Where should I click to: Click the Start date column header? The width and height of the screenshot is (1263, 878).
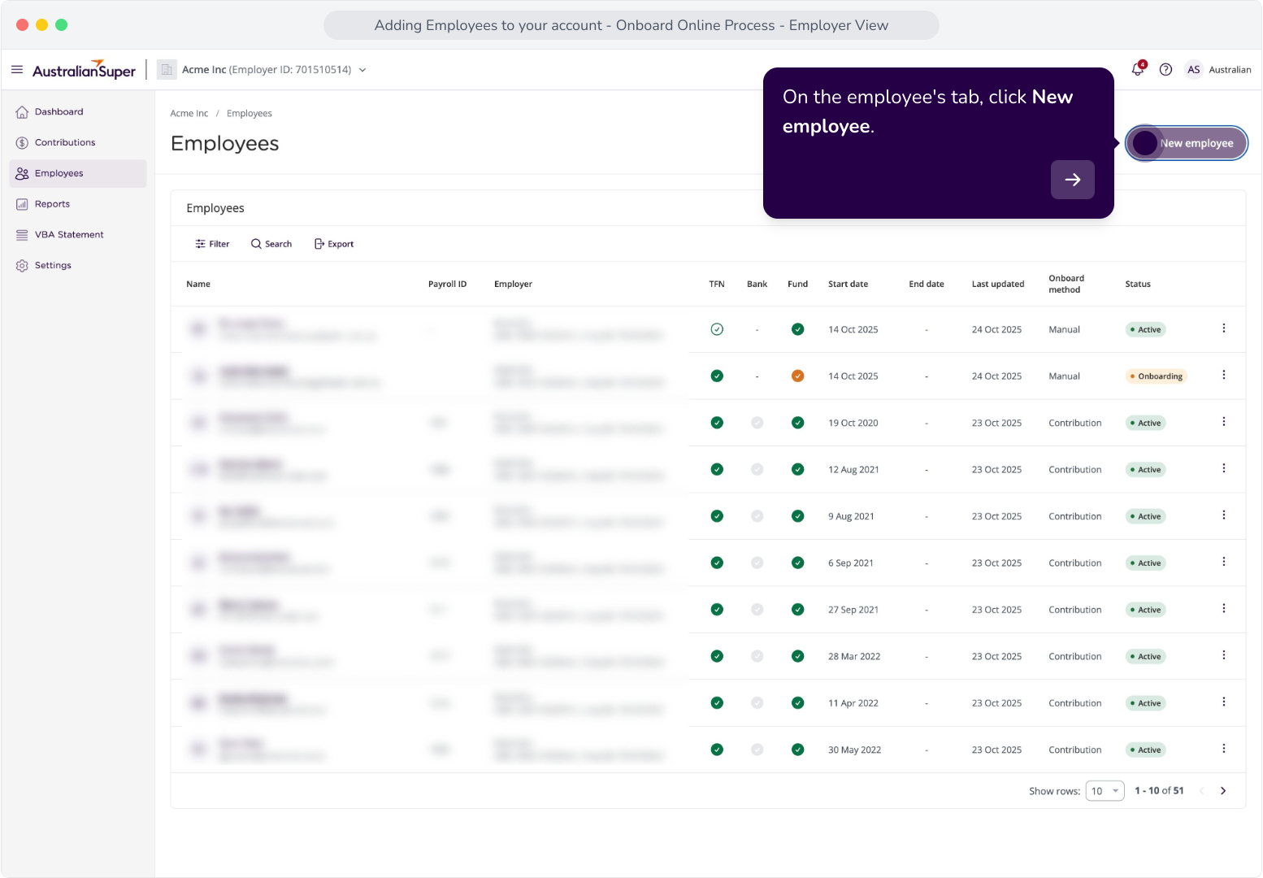[x=848, y=285]
